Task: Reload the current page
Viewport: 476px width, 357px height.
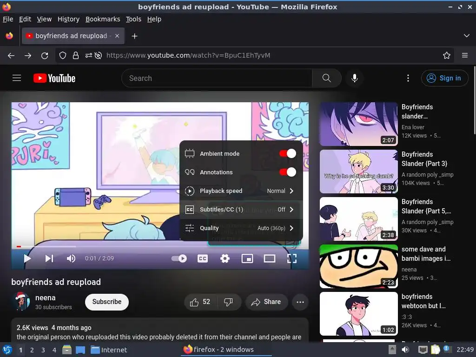Action: click(45, 56)
